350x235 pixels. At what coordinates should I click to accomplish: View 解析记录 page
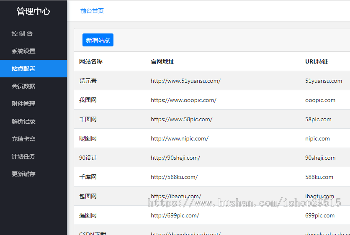33,121
